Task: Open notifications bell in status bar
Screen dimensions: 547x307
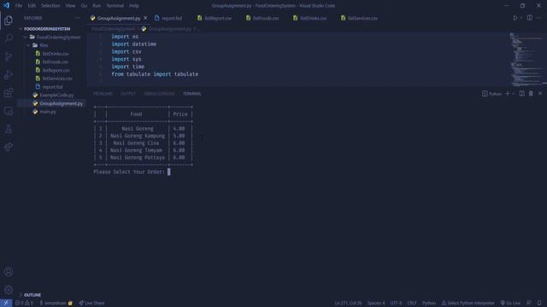Action: click(x=539, y=304)
